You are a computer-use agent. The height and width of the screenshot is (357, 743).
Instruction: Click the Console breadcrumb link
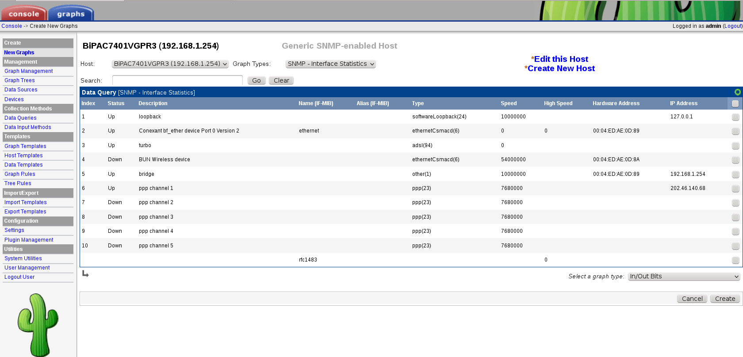[x=11, y=26]
